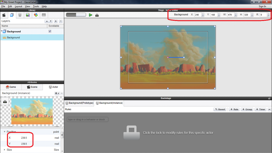Add a new Group
This screenshot has width=272, height=153.
pyautogui.click(x=247, y=109)
